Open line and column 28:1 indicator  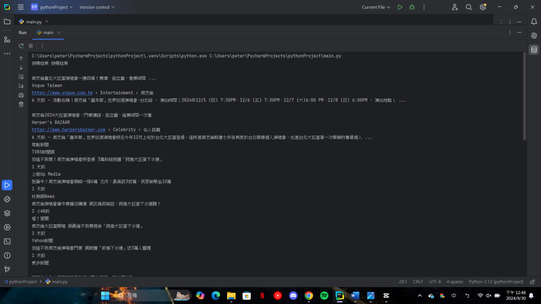403,282
